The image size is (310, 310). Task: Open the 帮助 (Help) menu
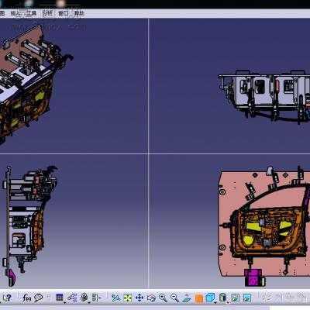pyautogui.click(x=79, y=13)
